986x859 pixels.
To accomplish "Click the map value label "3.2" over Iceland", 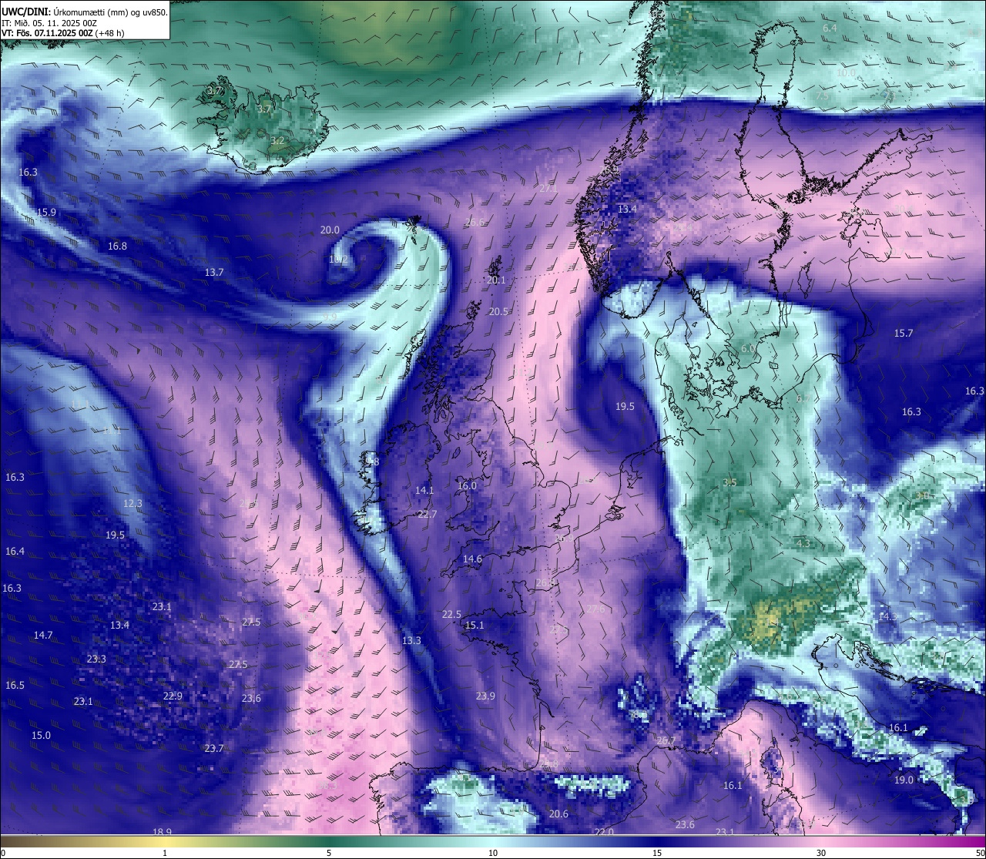I will tap(278, 141).
